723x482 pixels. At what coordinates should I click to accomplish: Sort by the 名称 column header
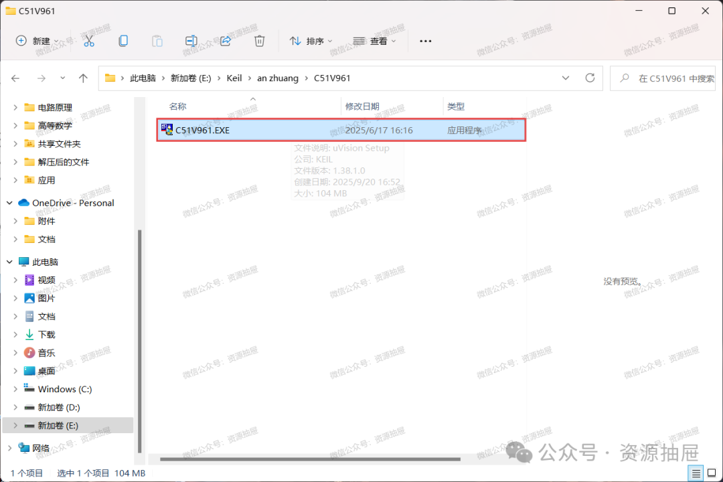(177, 106)
